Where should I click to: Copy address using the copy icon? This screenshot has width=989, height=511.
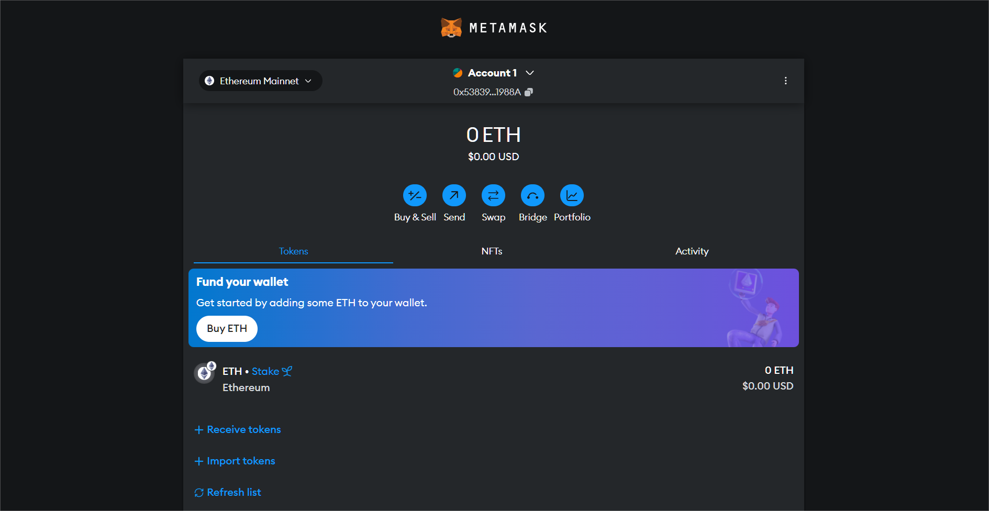(x=529, y=92)
